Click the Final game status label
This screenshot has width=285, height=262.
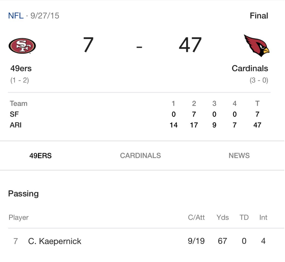(259, 15)
